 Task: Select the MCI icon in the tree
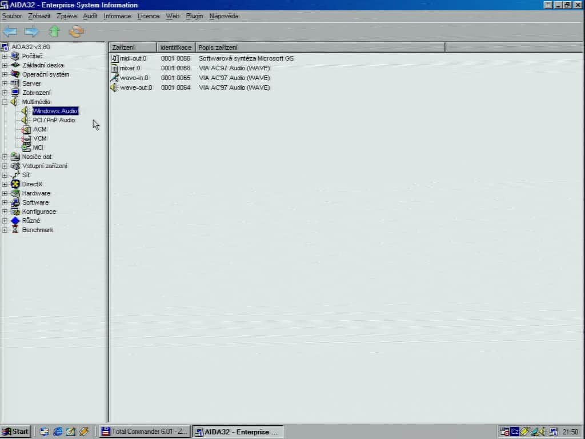point(26,147)
